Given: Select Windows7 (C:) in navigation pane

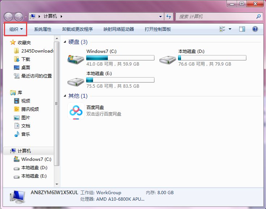Looking at the screenshot, I should [x=33, y=159].
